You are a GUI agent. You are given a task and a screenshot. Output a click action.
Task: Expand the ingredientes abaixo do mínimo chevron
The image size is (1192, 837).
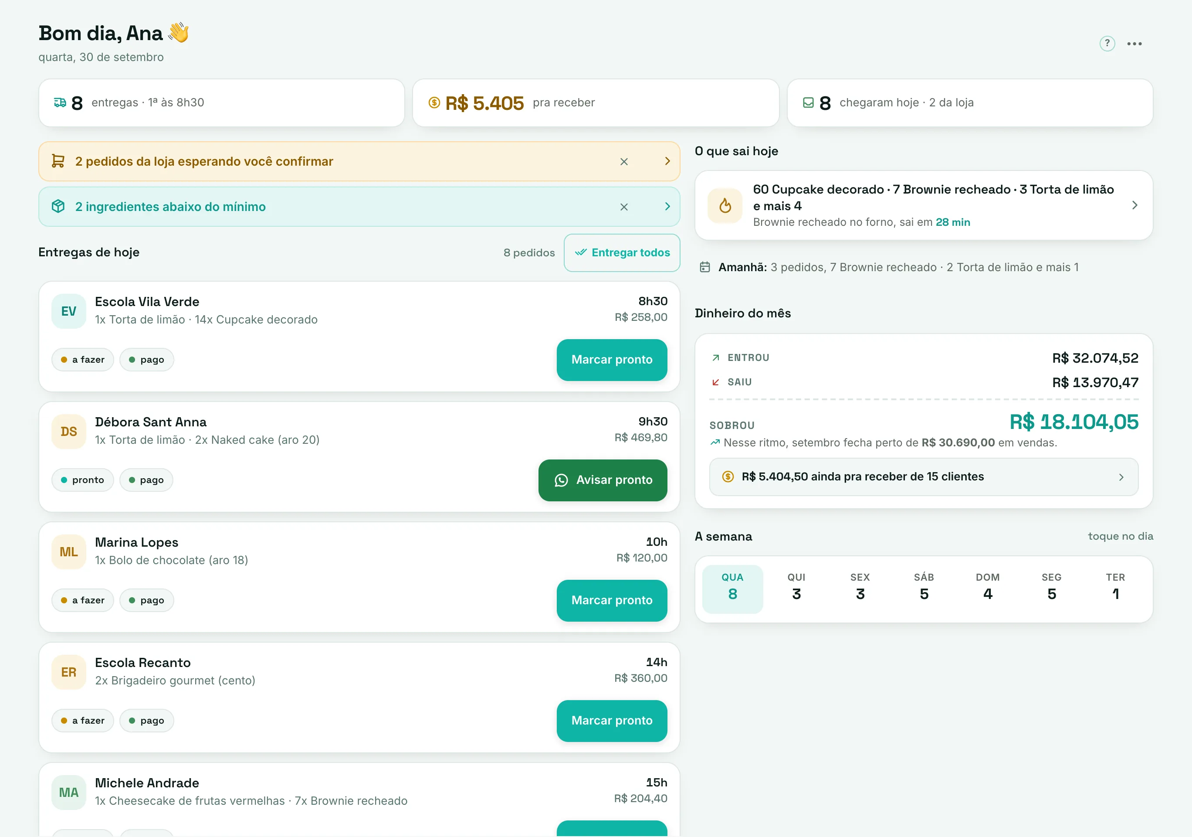(x=667, y=206)
